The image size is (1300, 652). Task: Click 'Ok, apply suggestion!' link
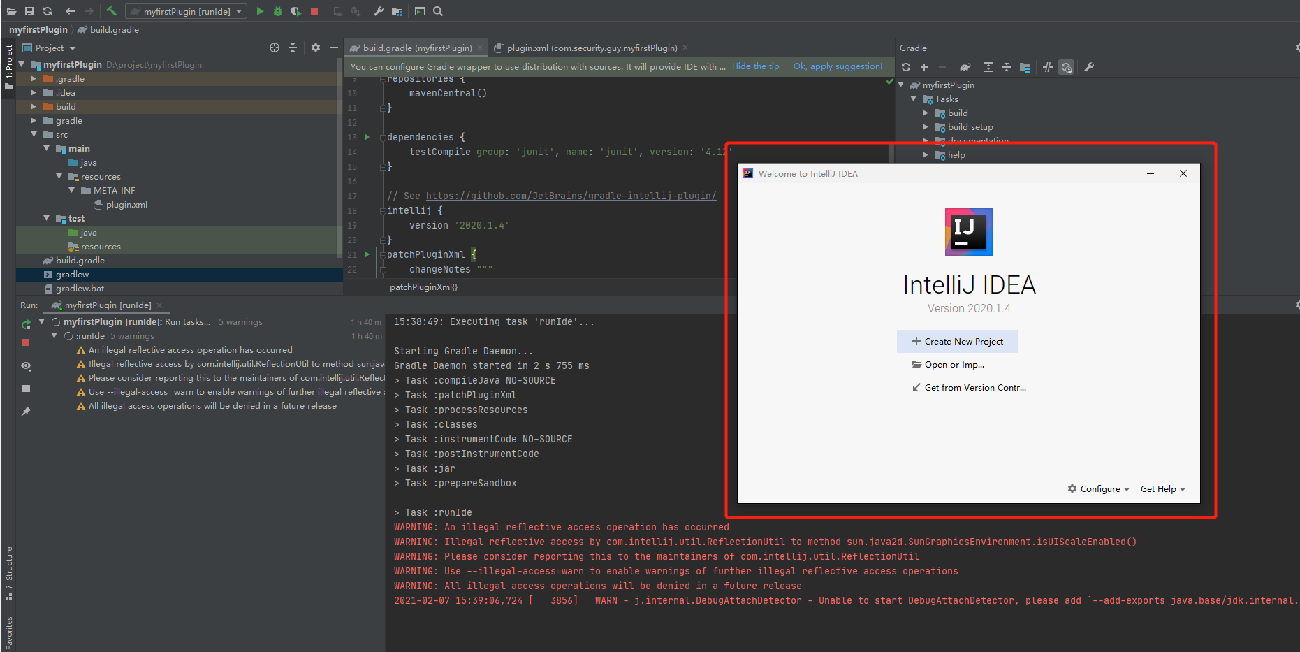[838, 66]
